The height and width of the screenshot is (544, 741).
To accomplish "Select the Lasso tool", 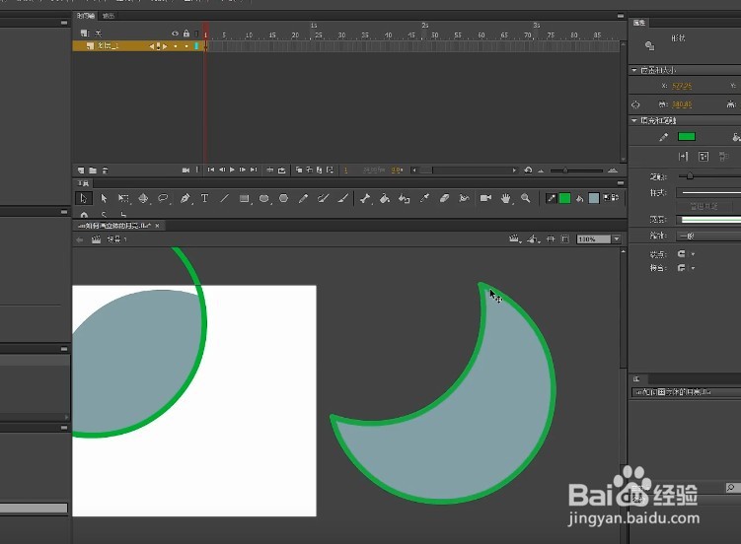I will click(163, 198).
